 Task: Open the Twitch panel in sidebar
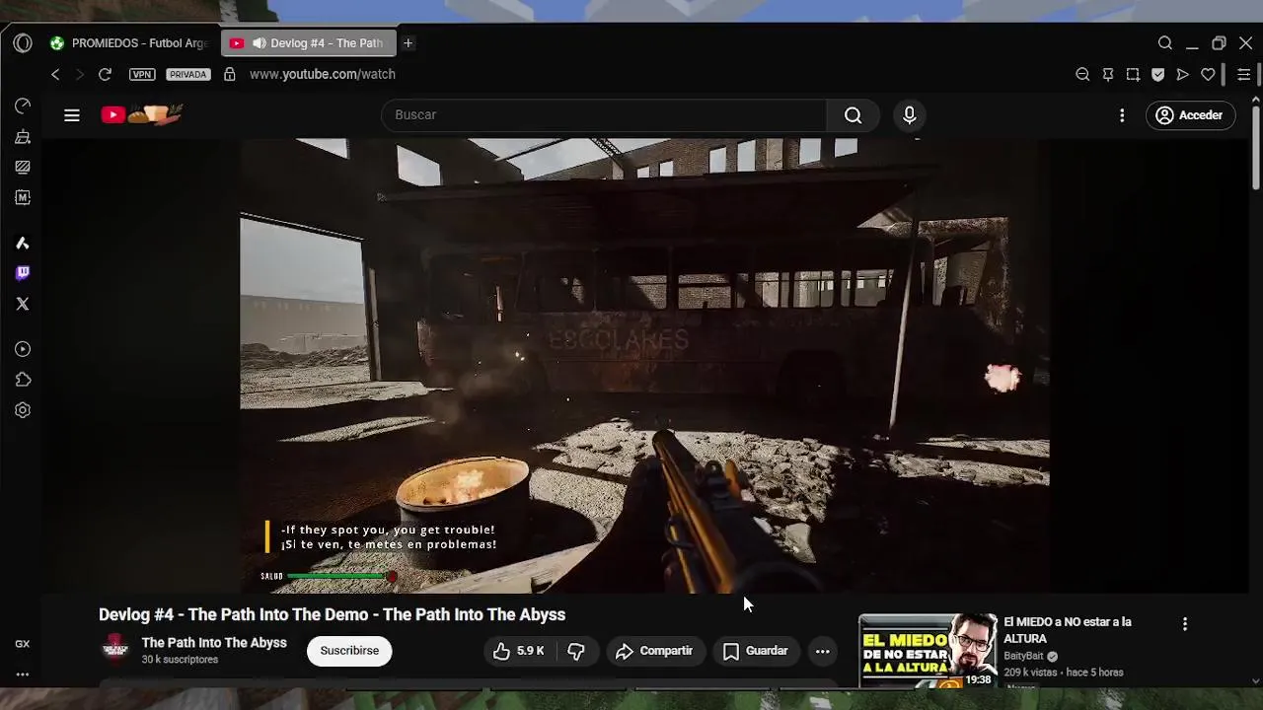click(23, 273)
